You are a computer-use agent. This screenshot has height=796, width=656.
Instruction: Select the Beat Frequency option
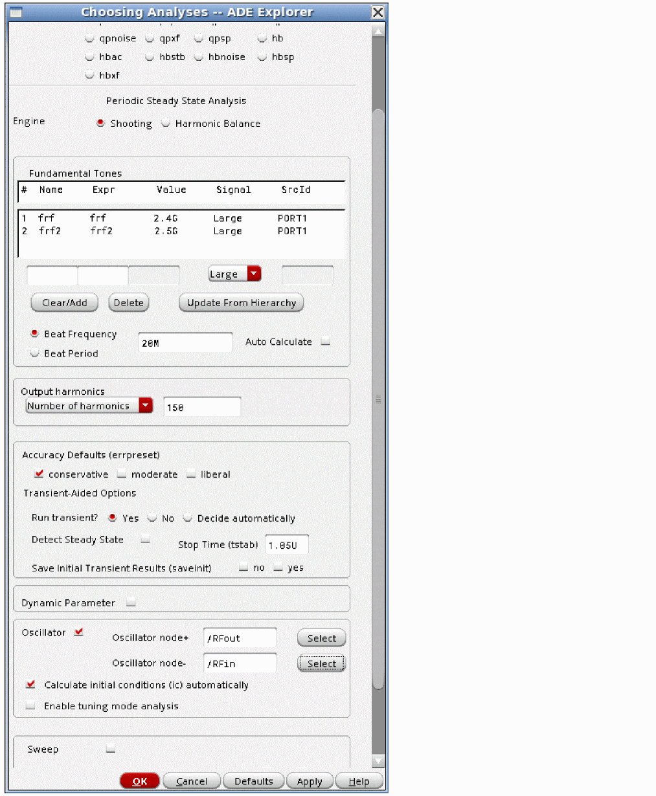pos(35,334)
